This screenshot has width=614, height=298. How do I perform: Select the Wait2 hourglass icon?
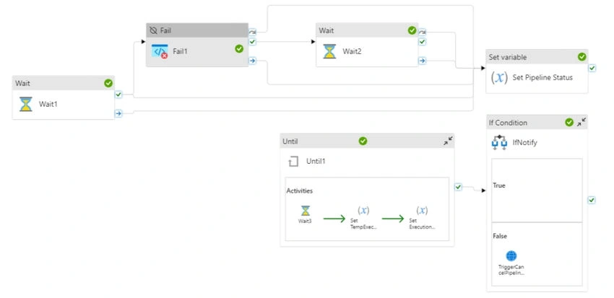[329, 51]
